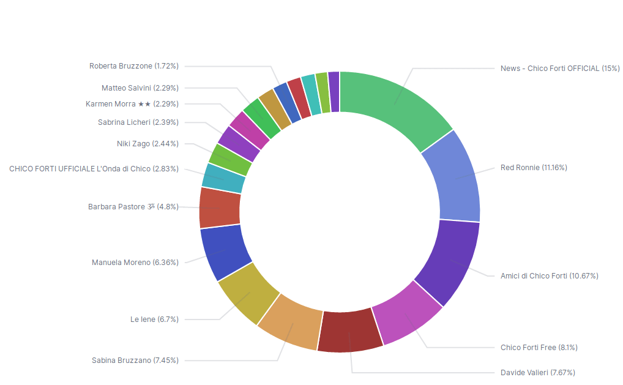Select the Amici di Chico Forti (10.67%) label
The height and width of the screenshot is (385, 623).
pyautogui.click(x=549, y=276)
